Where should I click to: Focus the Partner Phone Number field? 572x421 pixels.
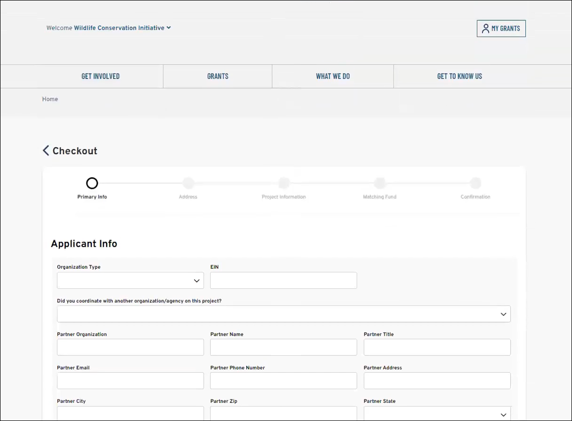(x=283, y=381)
